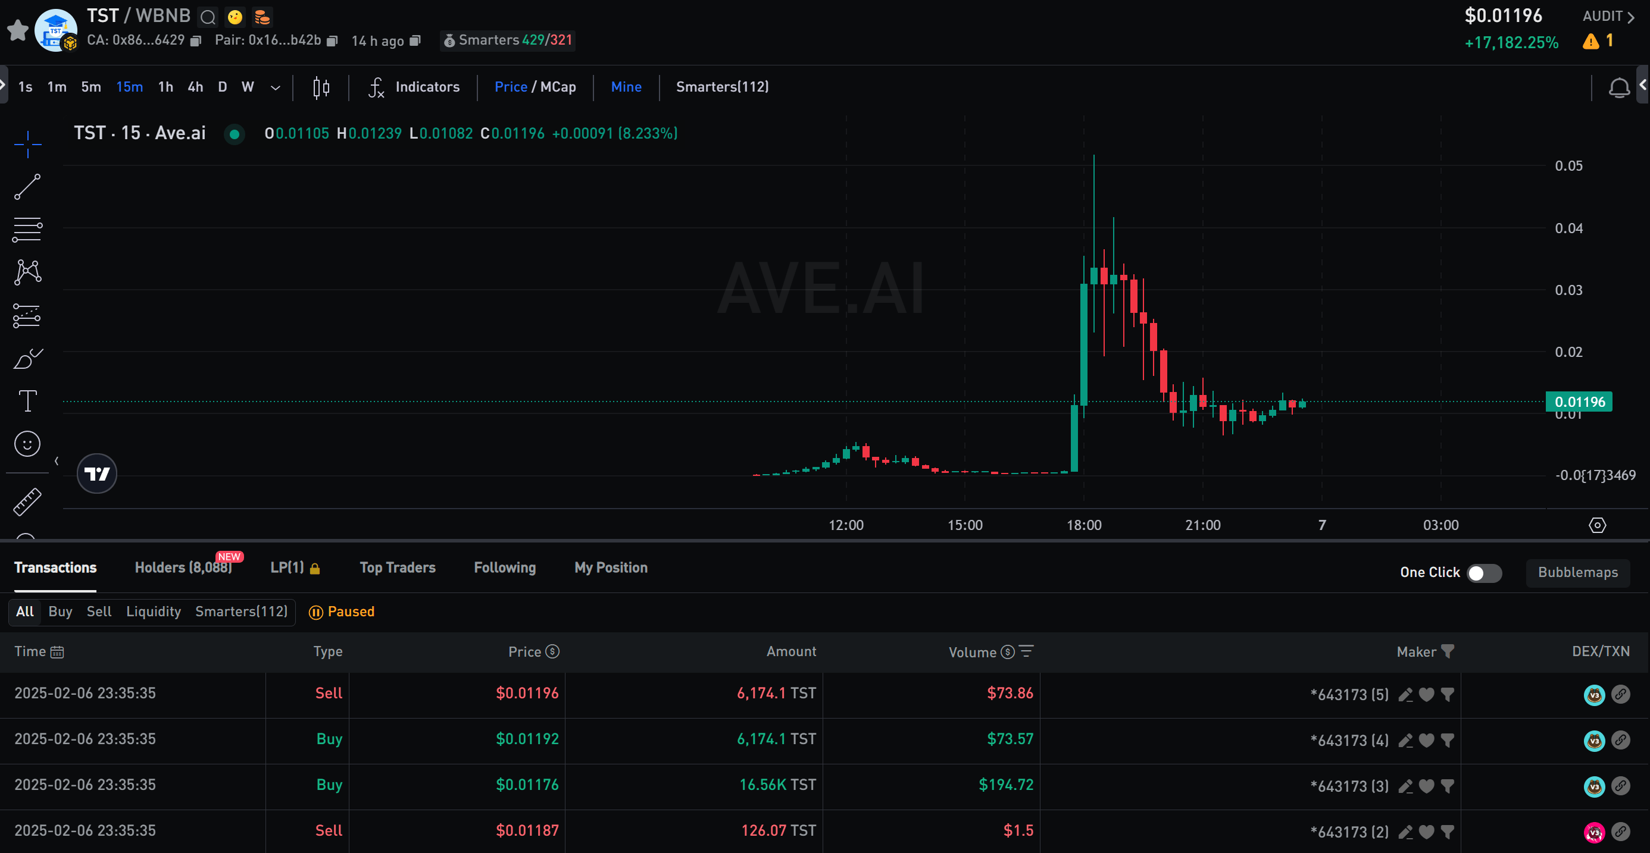Select the 1s timeframe

26,87
